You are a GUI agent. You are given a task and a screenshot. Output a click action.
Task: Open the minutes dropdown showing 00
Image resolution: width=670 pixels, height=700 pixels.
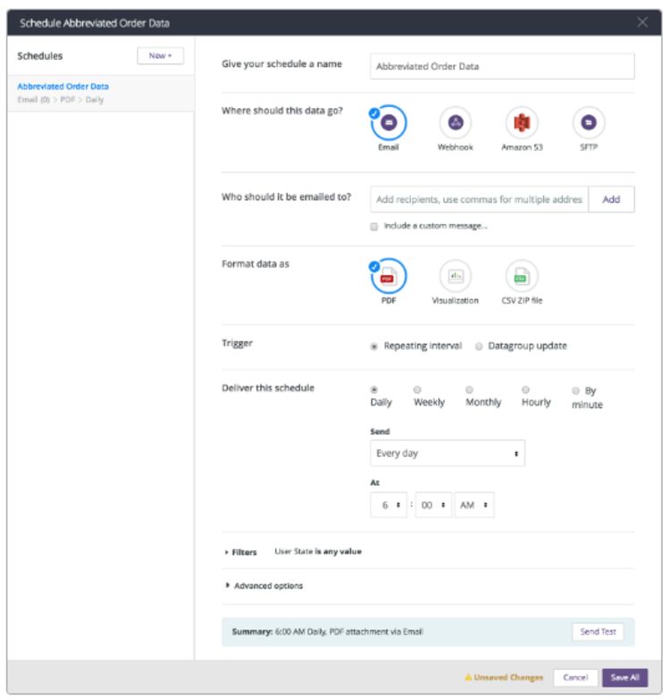coord(432,505)
